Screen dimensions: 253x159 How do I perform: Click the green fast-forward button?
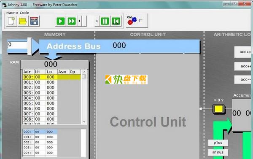(x=72, y=21)
